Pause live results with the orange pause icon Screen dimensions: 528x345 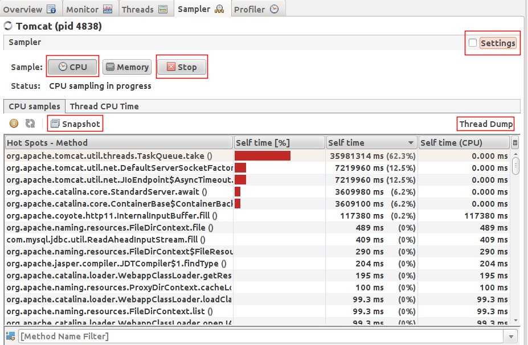point(14,124)
